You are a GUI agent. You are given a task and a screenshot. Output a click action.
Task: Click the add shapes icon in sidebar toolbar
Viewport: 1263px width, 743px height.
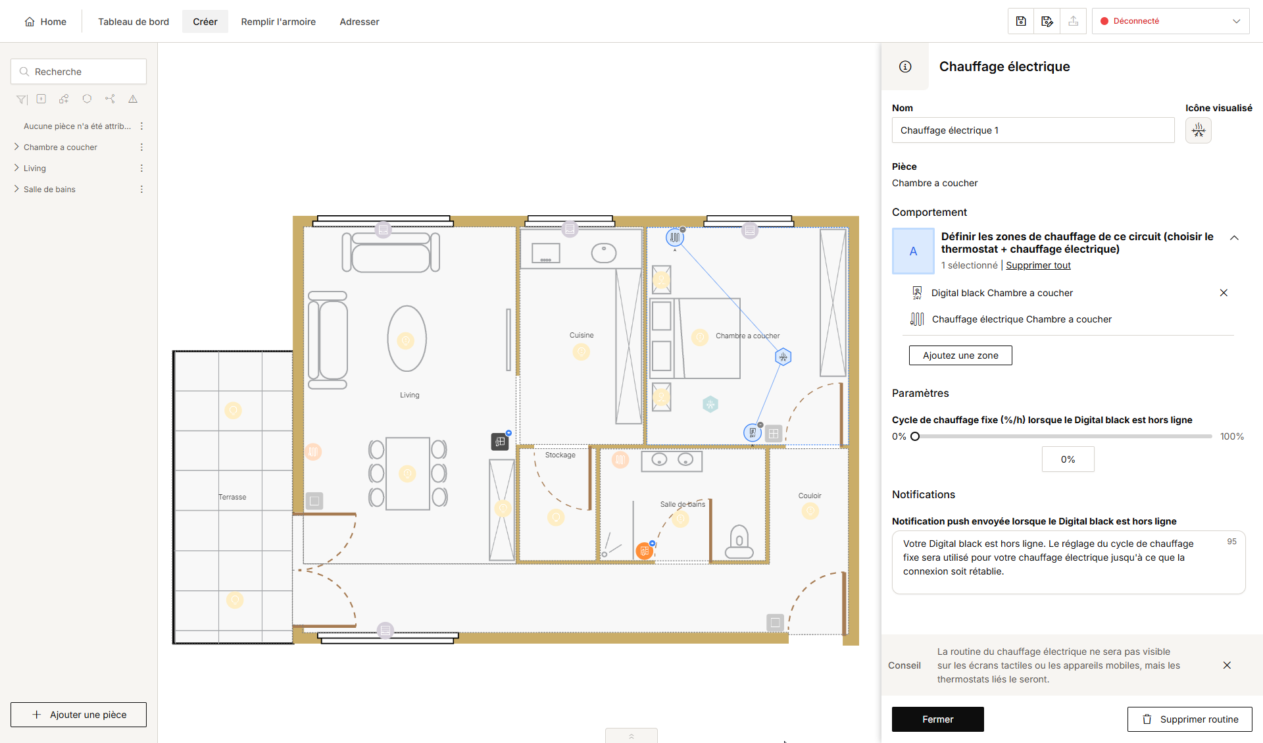click(x=64, y=99)
